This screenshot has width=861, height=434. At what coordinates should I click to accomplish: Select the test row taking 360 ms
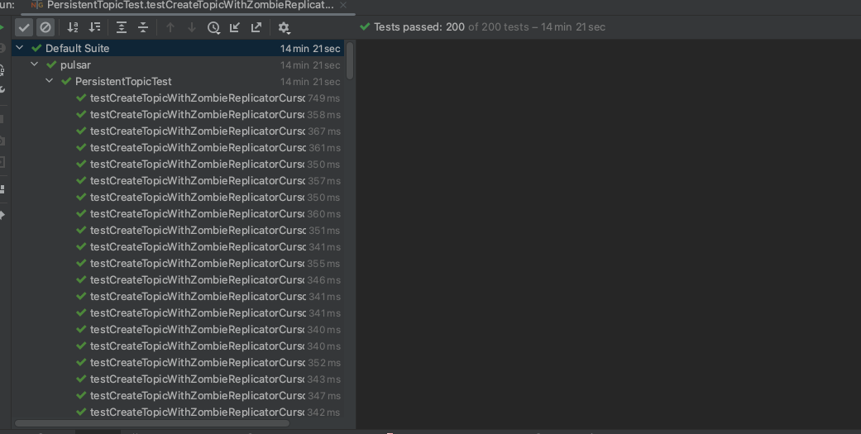[178, 213]
